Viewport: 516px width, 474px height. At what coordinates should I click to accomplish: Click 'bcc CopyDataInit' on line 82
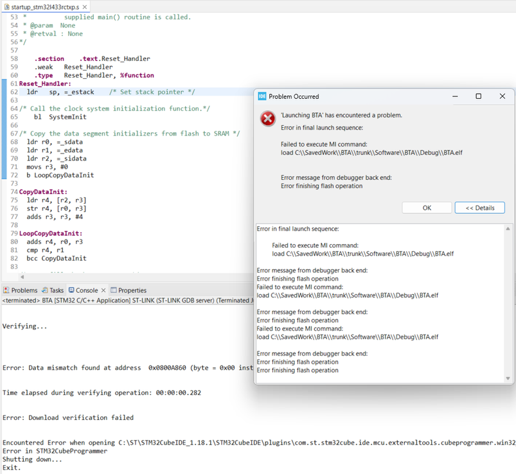[57, 259]
